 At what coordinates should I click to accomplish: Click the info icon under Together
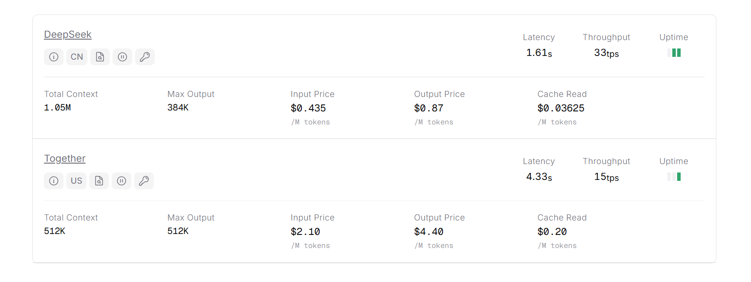pyautogui.click(x=54, y=181)
